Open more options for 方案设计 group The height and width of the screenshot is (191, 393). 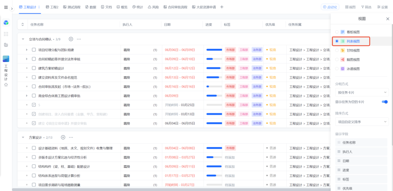tap(71, 137)
